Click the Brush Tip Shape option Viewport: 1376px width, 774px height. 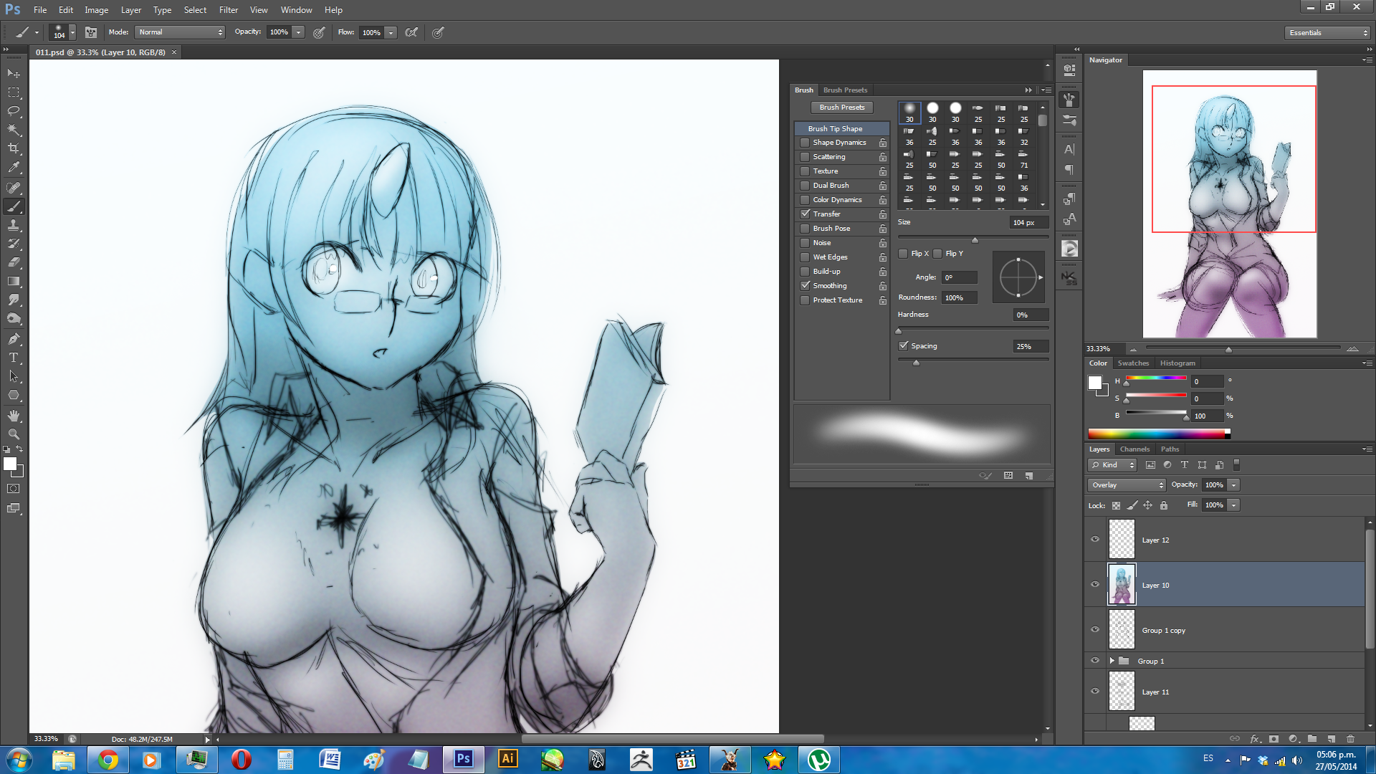click(x=835, y=129)
